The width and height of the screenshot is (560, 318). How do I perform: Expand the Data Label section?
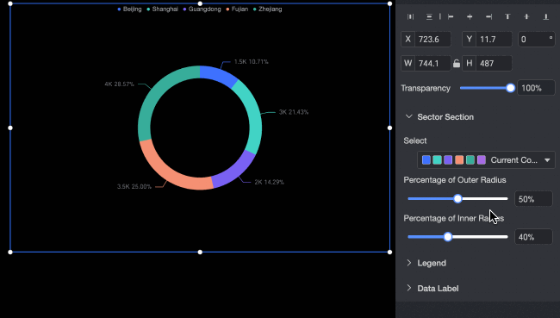409,288
